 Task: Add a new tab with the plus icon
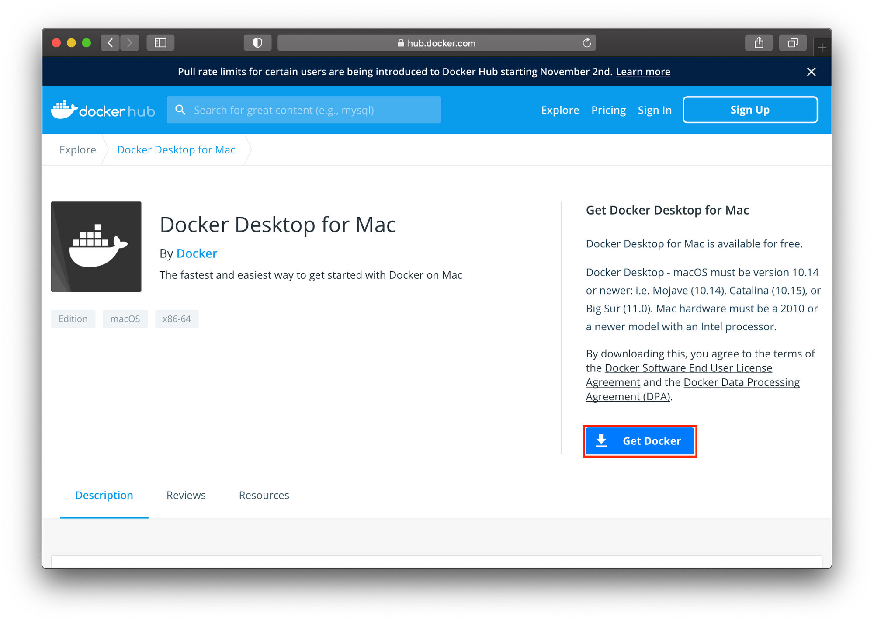(822, 48)
